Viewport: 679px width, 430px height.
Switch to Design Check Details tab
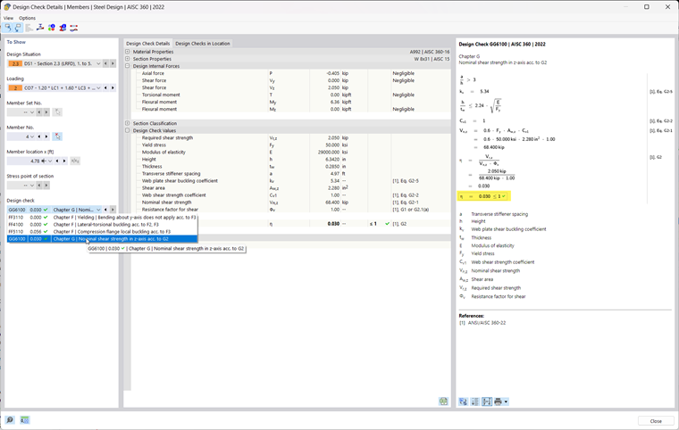coord(148,43)
